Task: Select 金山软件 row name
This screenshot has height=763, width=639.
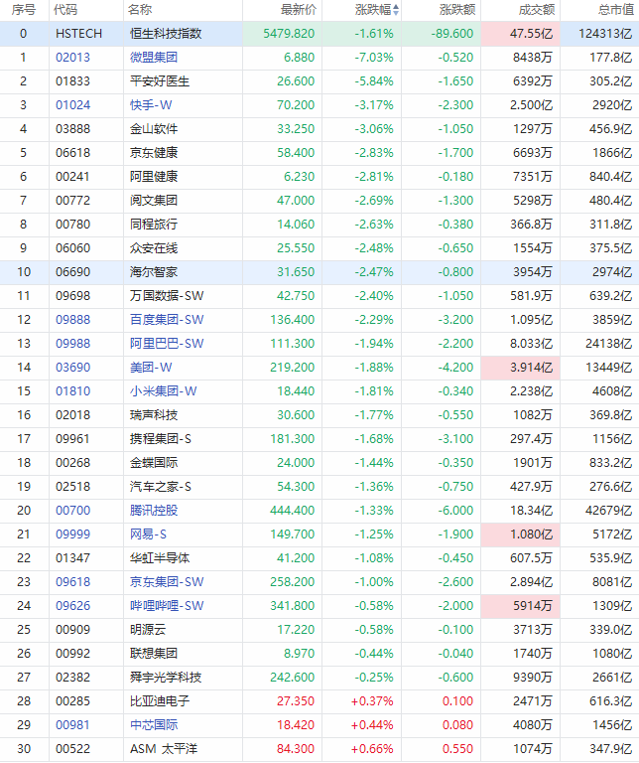Action: [154, 129]
